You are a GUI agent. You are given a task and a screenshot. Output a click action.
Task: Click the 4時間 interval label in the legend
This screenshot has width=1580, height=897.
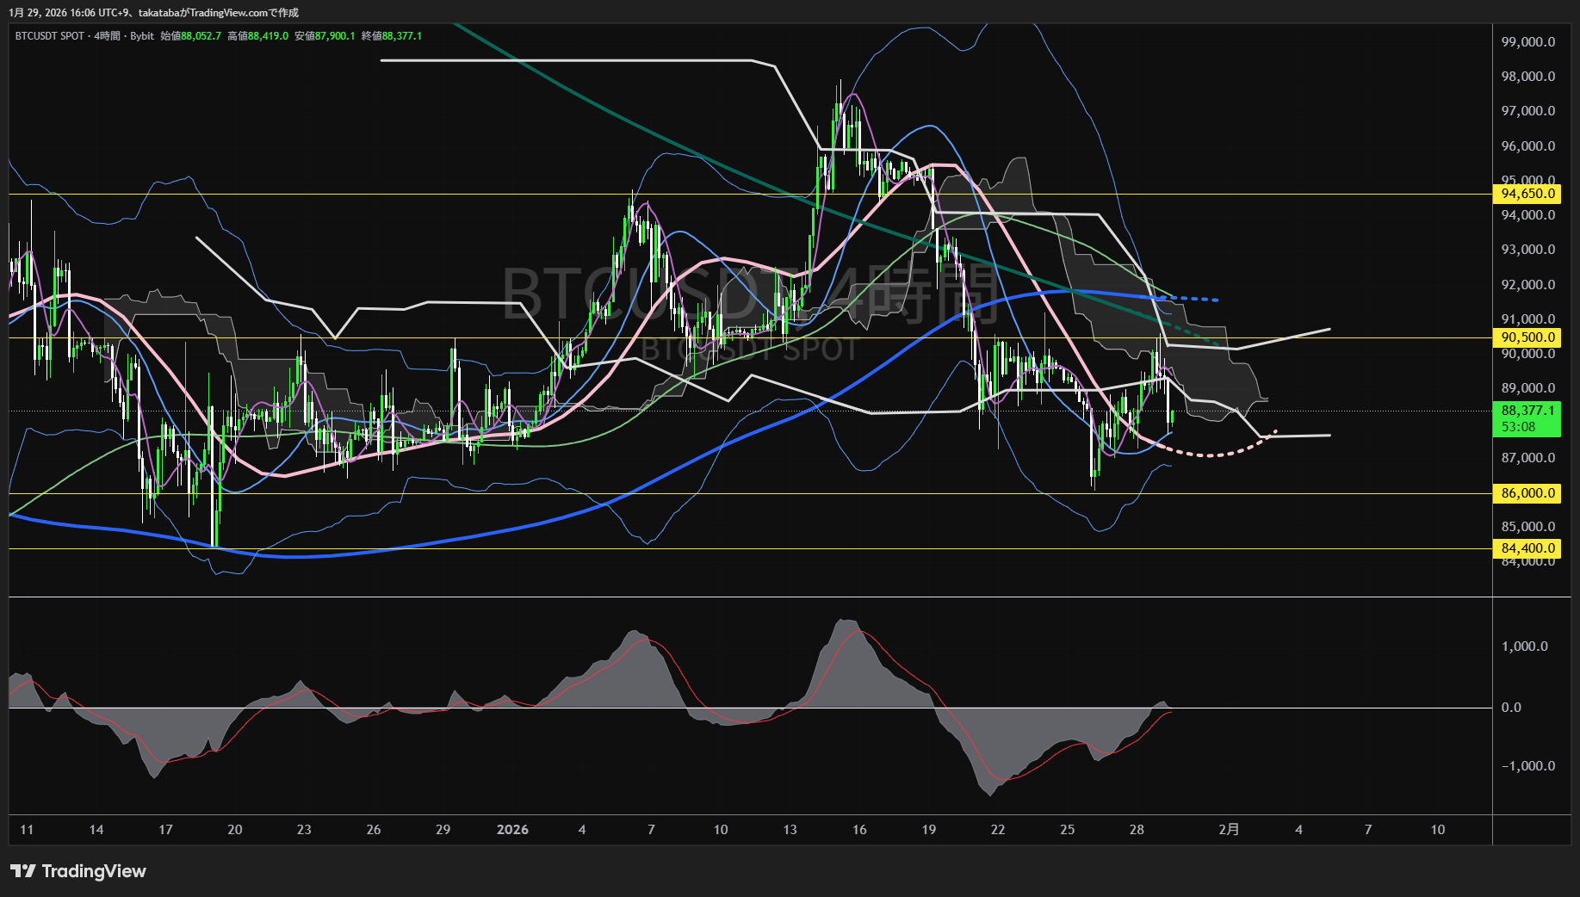point(107,36)
